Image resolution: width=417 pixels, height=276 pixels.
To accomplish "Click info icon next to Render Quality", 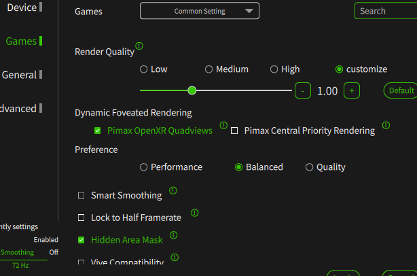I will pos(139,46).
